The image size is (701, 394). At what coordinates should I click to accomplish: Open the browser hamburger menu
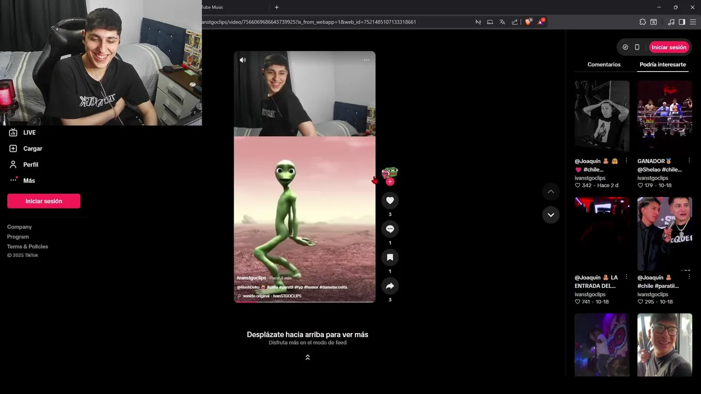click(693, 22)
